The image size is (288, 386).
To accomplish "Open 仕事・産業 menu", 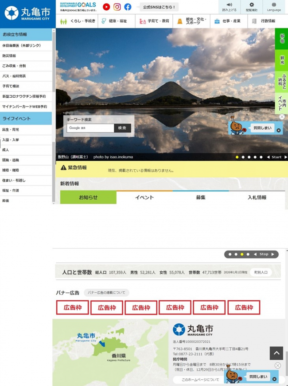I will (x=229, y=21).
